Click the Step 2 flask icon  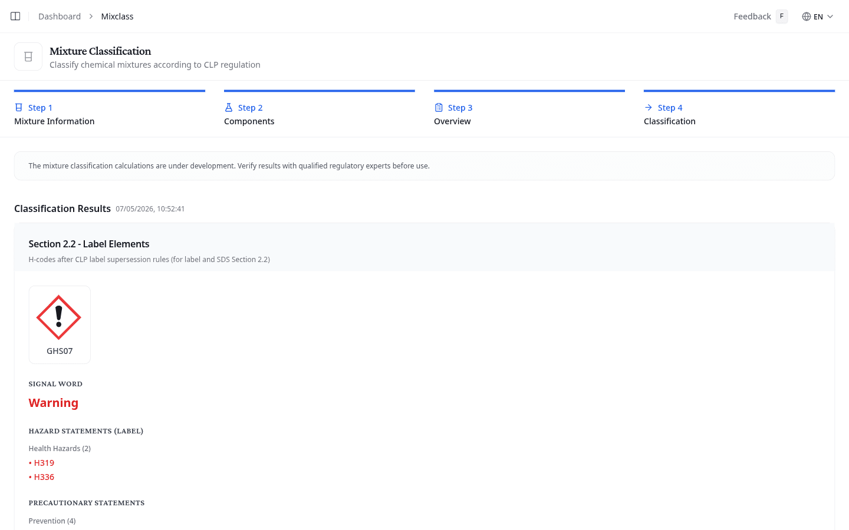tap(229, 107)
